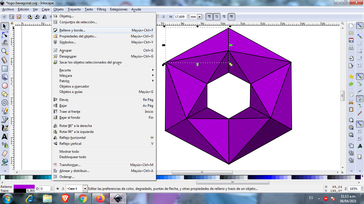Select the Paint bucket fill tool

5,162
